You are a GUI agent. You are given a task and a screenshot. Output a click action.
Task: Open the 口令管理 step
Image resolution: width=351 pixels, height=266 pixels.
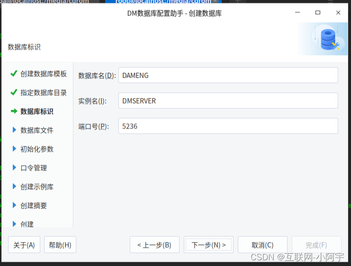(x=34, y=168)
